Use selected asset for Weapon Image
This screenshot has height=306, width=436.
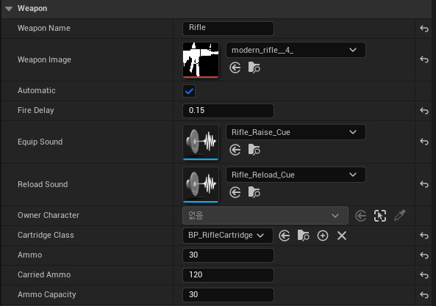click(x=235, y=68)
